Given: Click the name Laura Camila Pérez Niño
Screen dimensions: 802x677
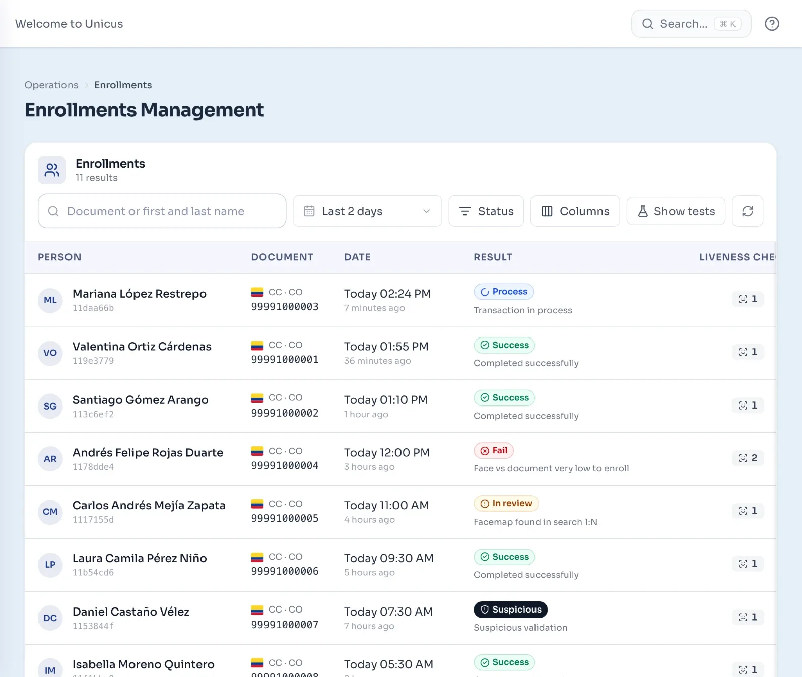Looking at the screenshot, I should coord(140,559).
